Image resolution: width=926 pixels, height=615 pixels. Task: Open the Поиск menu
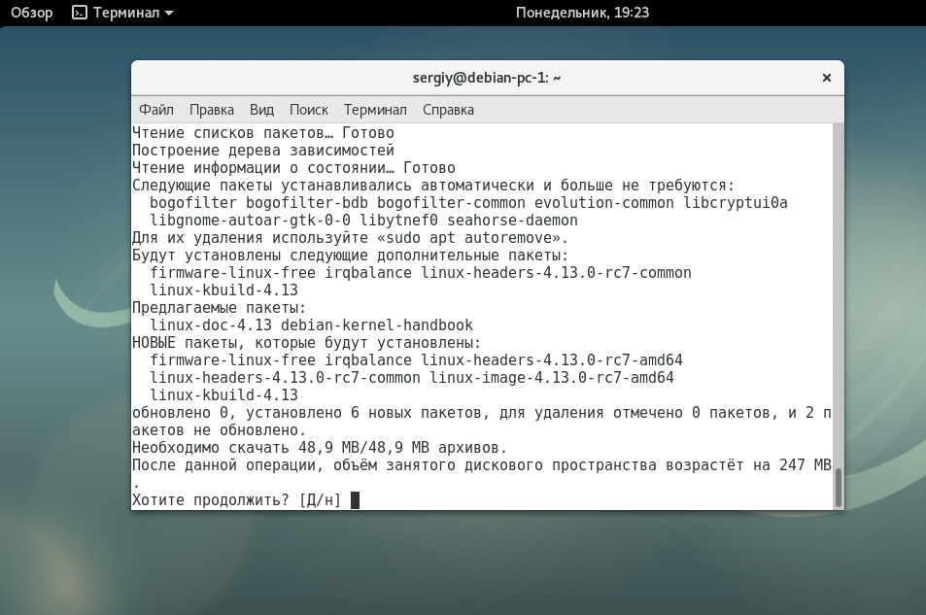[x=308, y=110]
